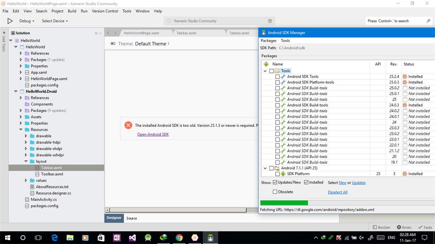The image size is (435, 244).
Task: Select Updates link
Action: [x=359, y=183]
